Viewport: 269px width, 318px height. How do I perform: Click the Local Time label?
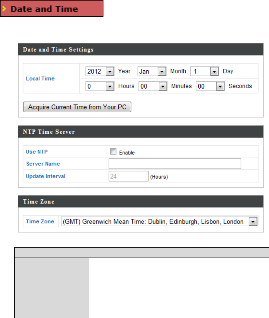point(40,78)
